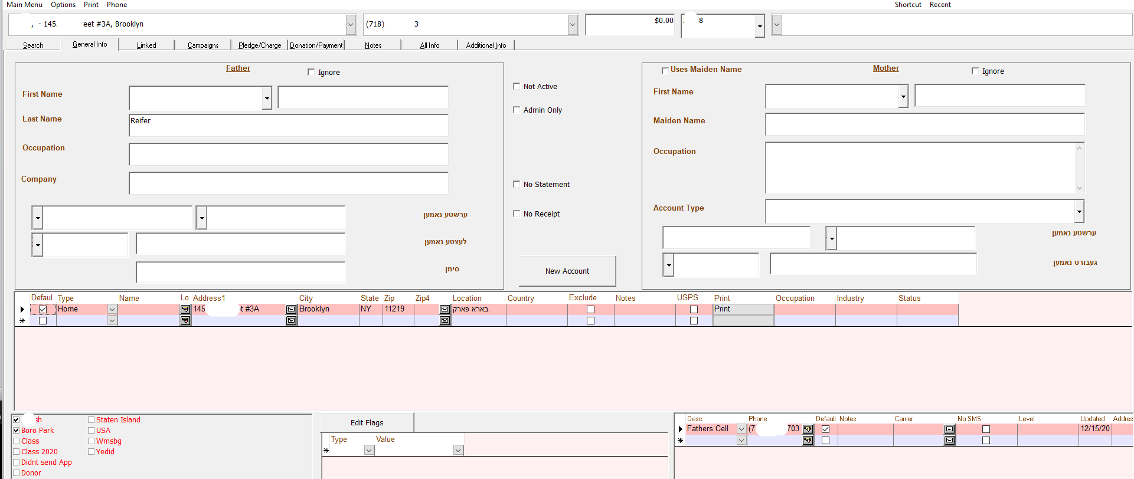Click the Father Last Name field
1134x479 pixels.
pos(288,125)
